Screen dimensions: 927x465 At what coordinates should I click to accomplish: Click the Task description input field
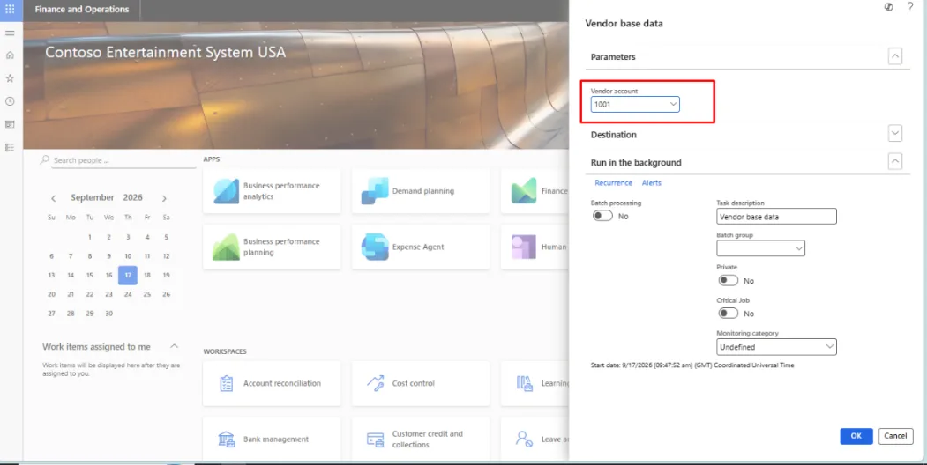[776, 217]
